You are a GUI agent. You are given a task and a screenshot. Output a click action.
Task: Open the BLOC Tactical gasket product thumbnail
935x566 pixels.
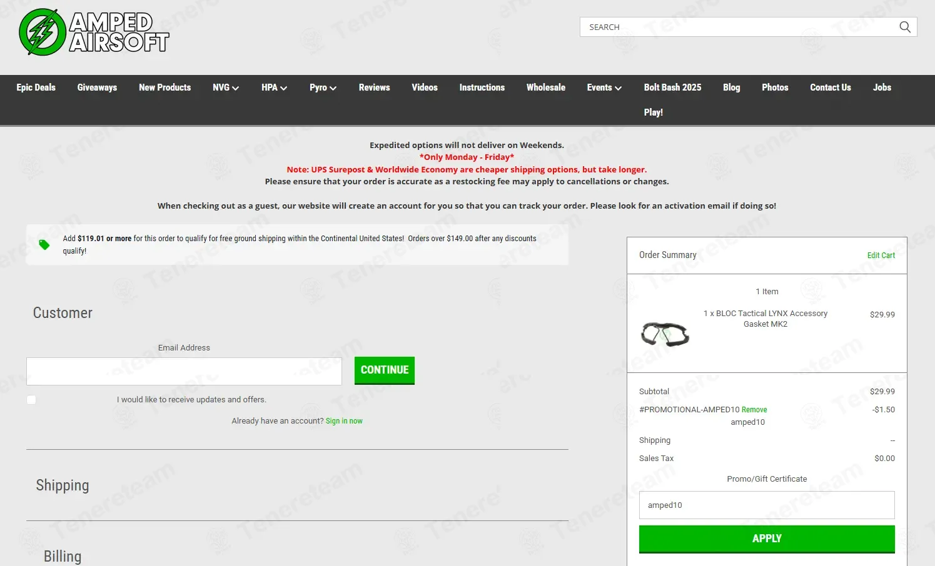(x=665, y=334)
